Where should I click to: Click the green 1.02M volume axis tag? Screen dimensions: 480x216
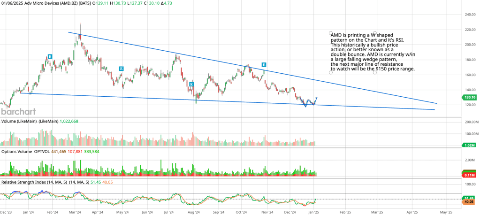point(468,145)
